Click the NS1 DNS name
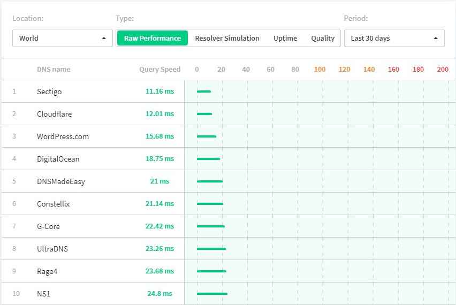The height and width of the screenshot is (305, 456). [44, 294]
